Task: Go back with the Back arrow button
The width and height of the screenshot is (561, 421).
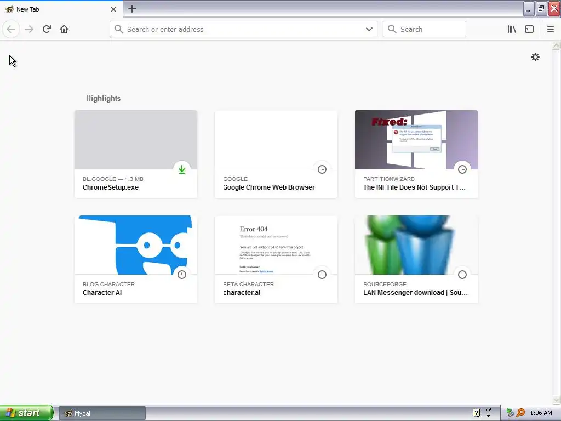Action: 11,29
